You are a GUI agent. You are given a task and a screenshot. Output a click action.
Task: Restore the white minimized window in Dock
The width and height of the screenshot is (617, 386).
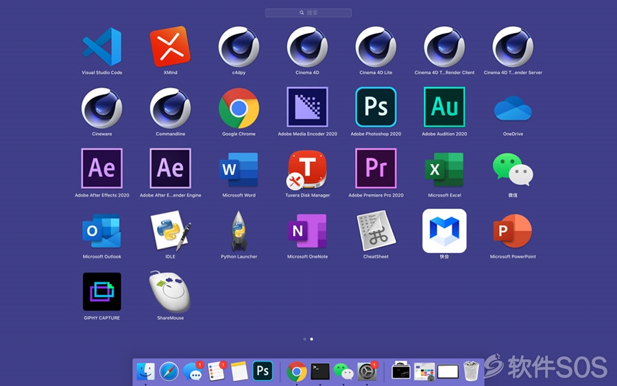tap(448, 372)
